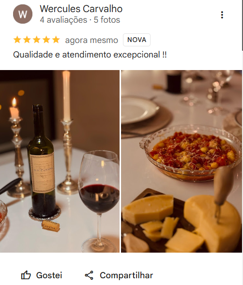Open reviewer name Wercules Carvalho
Viewport: 243px width, 285px height.
coord(81,9)
